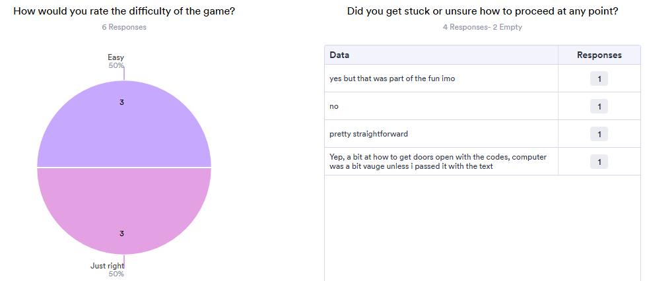Click the number 3 inside the purple slice

(x=121, y=102)
